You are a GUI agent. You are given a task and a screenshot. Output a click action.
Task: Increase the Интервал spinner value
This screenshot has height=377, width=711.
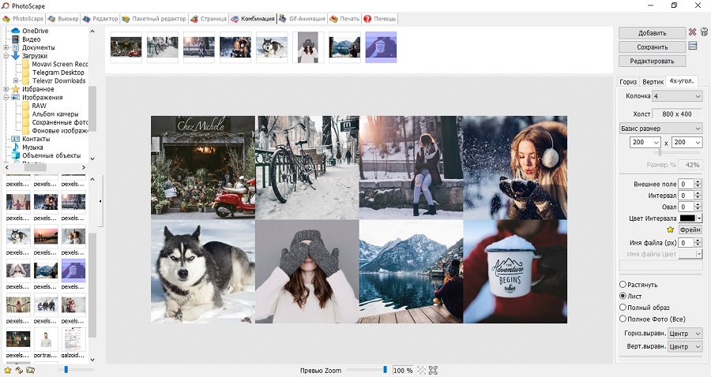click(698, 193)
